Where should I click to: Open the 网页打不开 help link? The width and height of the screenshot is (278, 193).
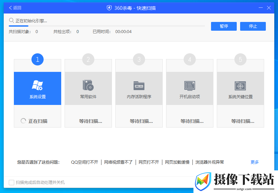point(149,162)
